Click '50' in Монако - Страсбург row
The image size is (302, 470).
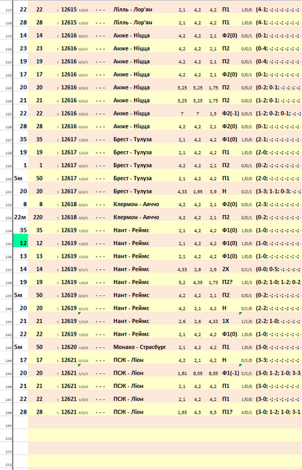(39, 347)
